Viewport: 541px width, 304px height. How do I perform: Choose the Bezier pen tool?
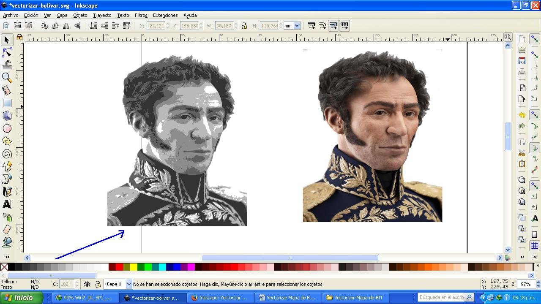(7, 179)
